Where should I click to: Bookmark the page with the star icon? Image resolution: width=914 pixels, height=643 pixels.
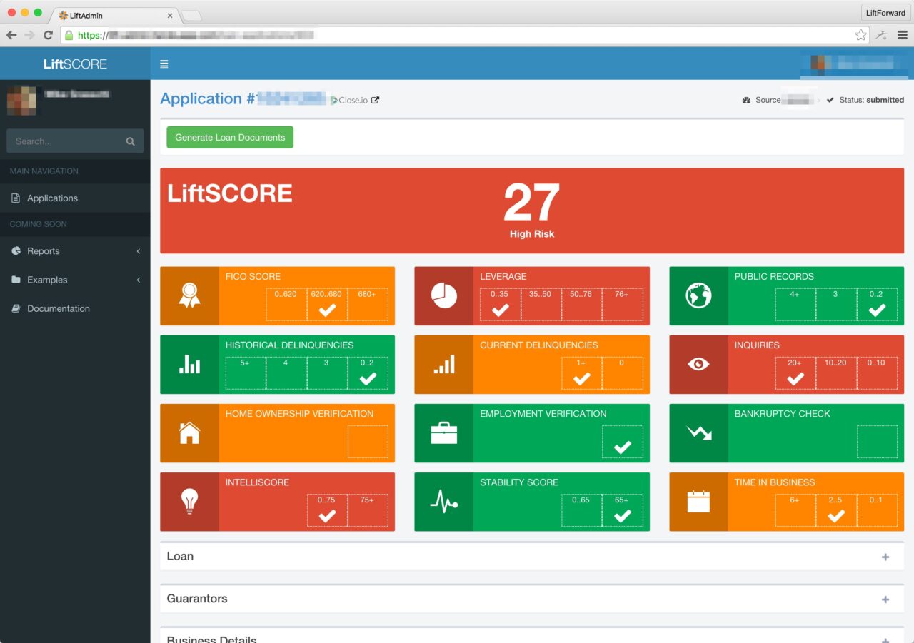pyautogui.click(x=860, y=35)
